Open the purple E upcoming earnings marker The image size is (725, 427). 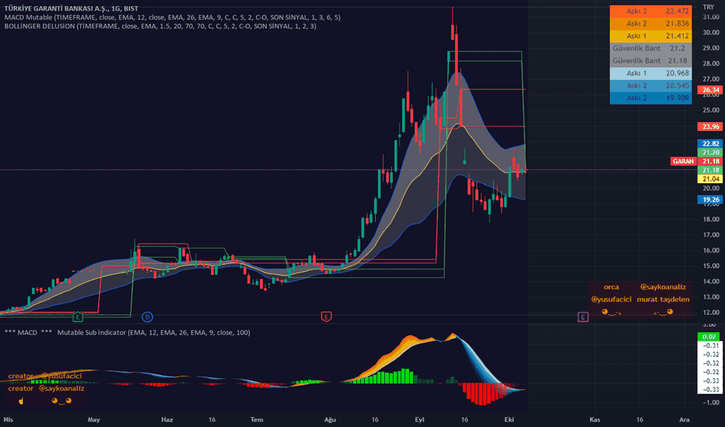583,317
